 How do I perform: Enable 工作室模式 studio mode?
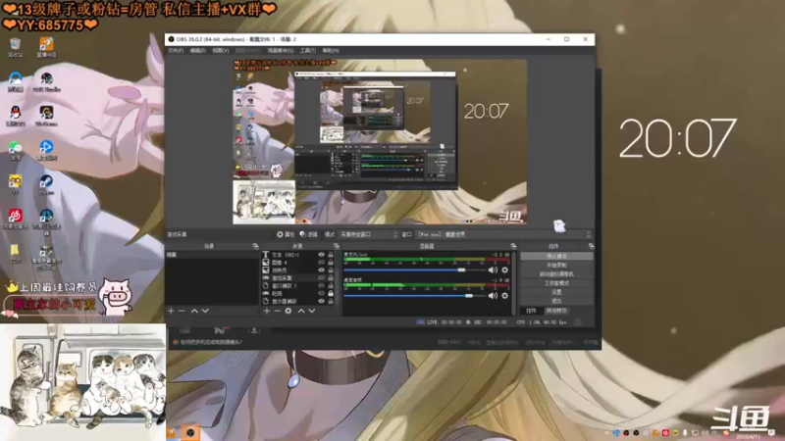[x=556, y=283]
